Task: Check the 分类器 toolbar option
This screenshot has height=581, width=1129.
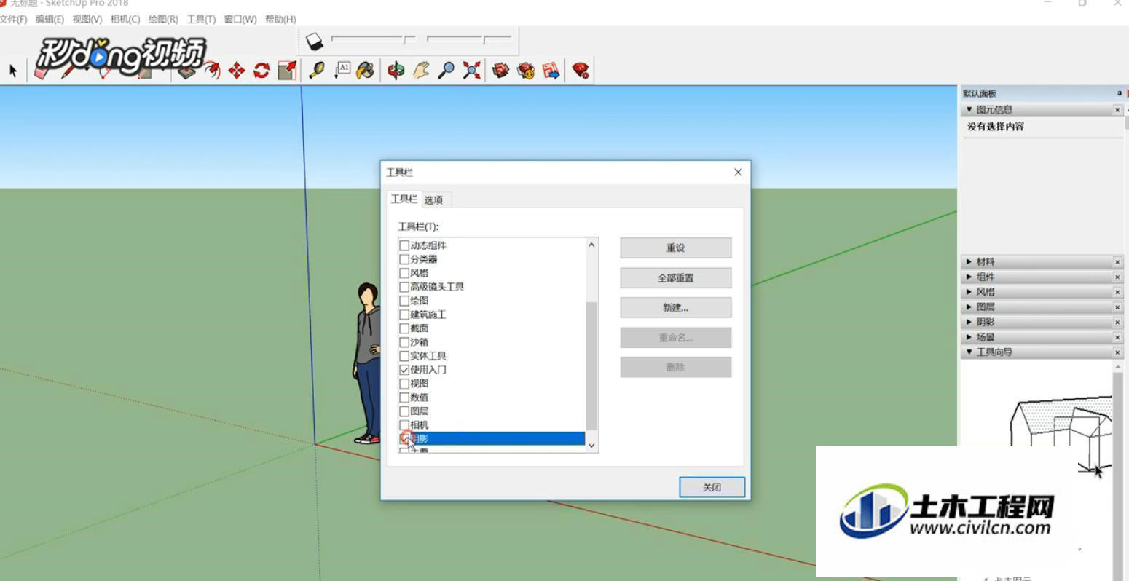Action: point(404,259)
